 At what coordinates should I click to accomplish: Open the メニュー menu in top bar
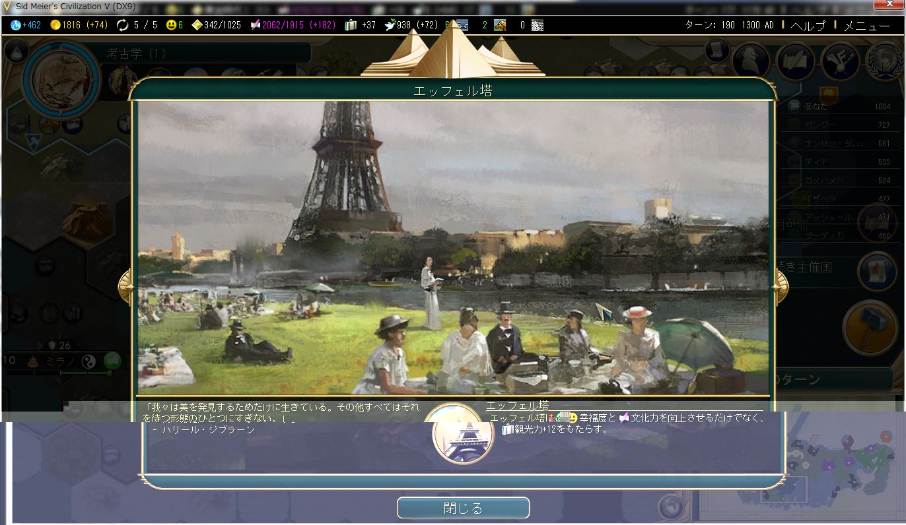point(866,26)
